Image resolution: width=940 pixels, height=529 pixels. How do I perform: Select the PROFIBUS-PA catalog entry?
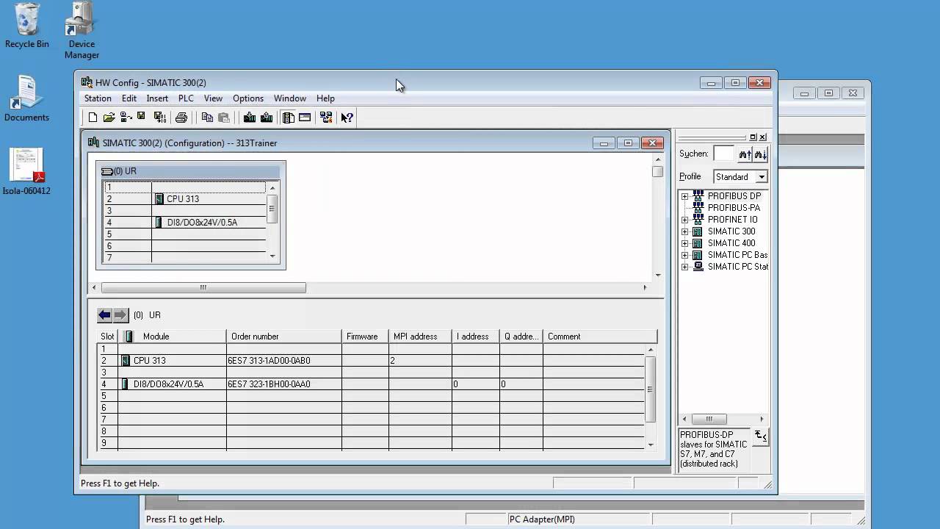[734, 208]
